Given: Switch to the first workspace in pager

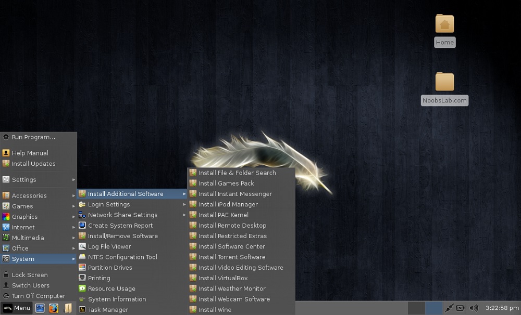Looking at the screenshot, I should 416,308.
